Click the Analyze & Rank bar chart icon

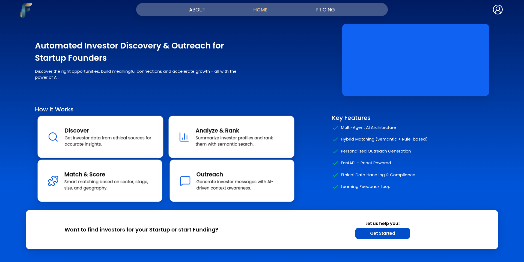click(x=184, y=137)
